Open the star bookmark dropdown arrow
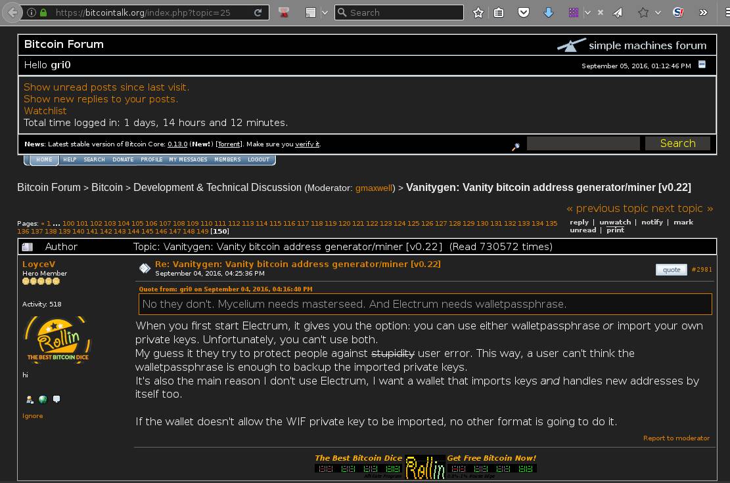The image size is (730, 483). tap(657, 12)
